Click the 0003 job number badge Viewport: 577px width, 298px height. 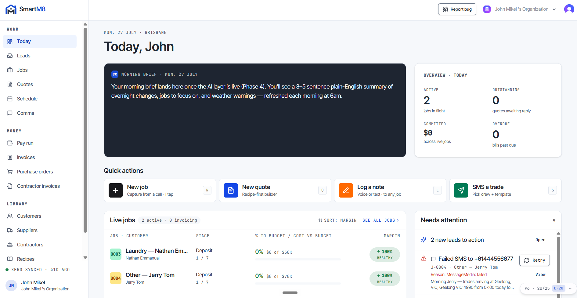pos(116,254)
